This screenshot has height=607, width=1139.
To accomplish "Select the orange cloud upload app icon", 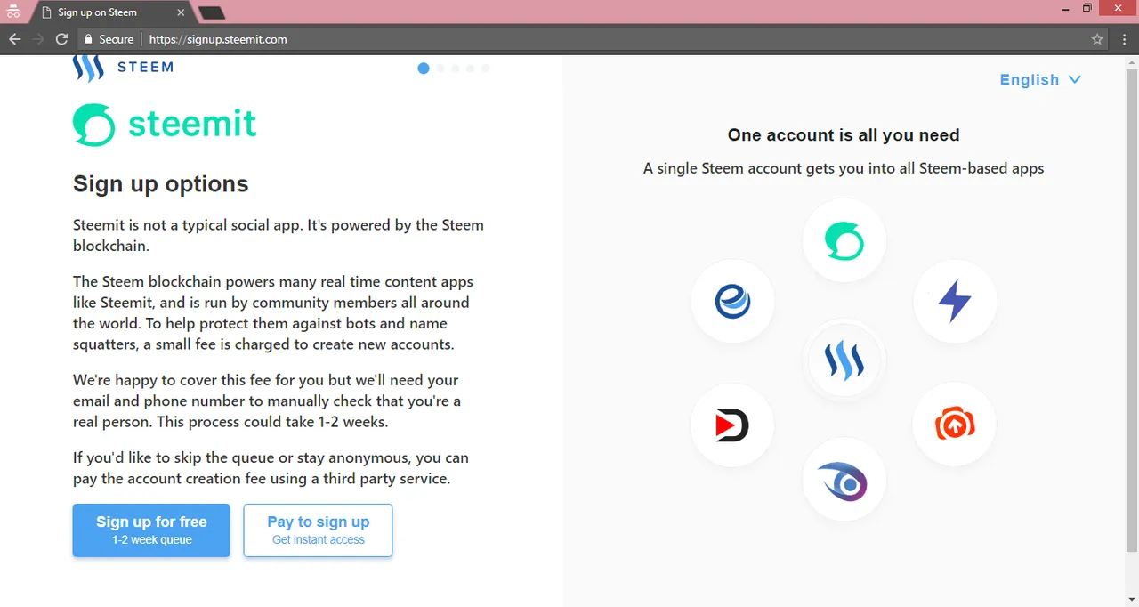I will tap(954, 425).
